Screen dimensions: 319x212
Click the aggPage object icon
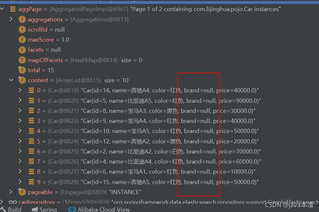pyautogui.click(x=13, y=9)
